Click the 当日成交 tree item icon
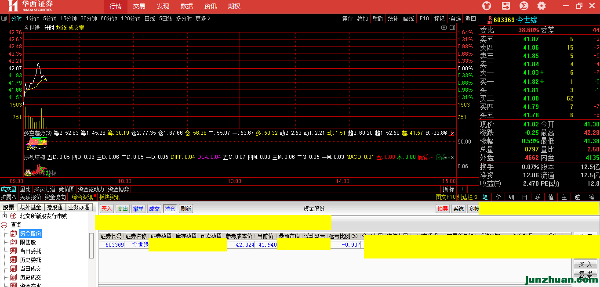This screenshot has height=287, width=600. click(13, 269)
